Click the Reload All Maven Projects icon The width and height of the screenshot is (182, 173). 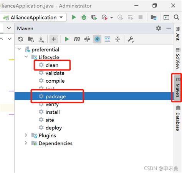(21, 39)
